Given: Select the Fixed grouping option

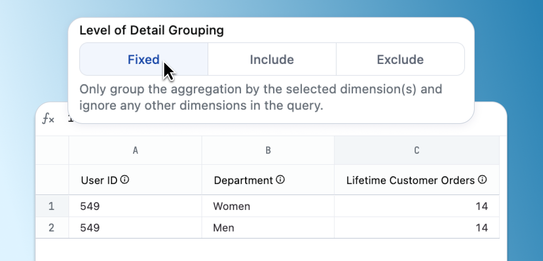Looking at the screenshot, I should pos(144,59).
